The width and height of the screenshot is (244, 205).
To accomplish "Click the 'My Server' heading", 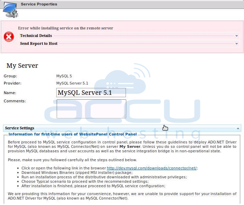I will pos(22,65).
